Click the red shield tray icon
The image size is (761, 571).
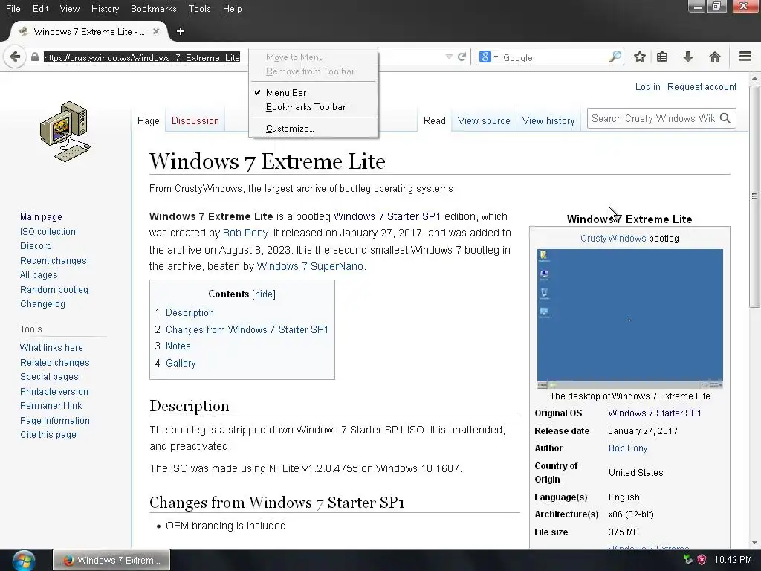[702, 560]
